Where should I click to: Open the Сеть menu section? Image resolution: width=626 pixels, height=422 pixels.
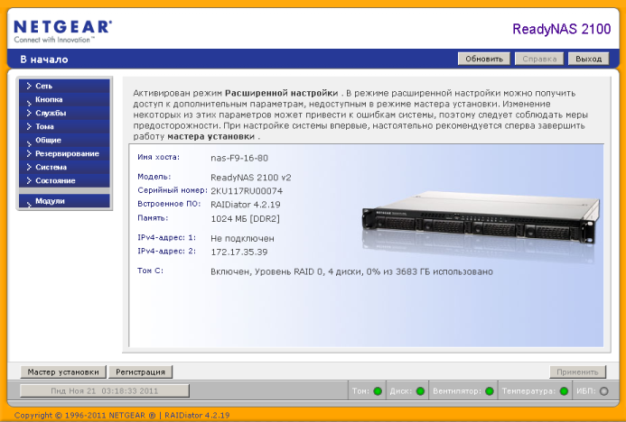64,86
